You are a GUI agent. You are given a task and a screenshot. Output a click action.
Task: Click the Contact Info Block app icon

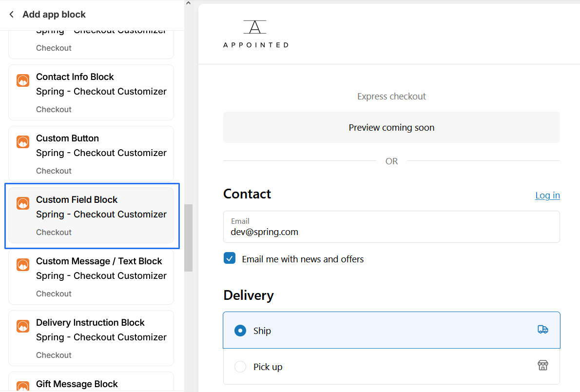22,80
